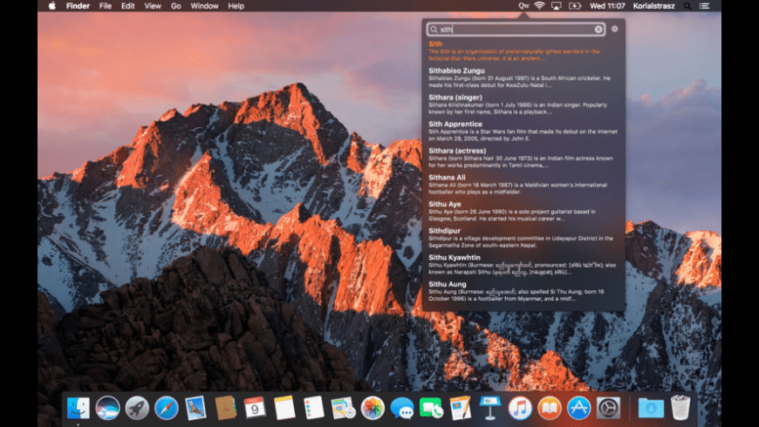Screen dimensions: 759x427
Task: Open the App Store from the Dock
Action: click(579, 407)
